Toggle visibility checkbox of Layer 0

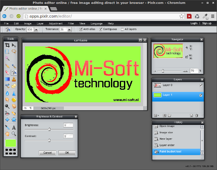[201, 85]
